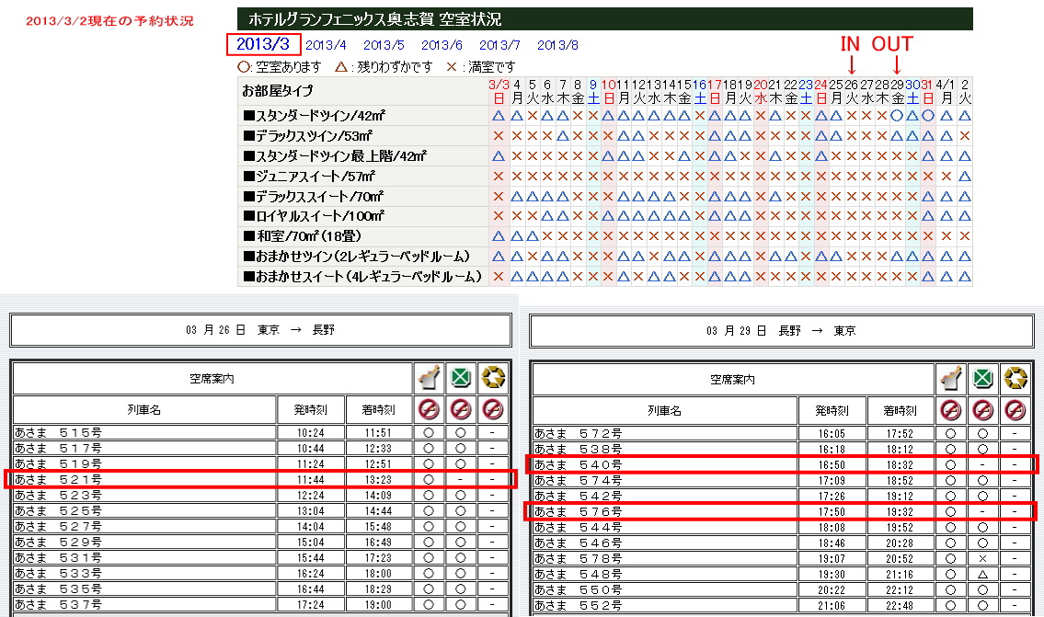Viewport: 1044px width, 617px height.
Task: Jump to the 2013/8 month link
Action: point(557,44)
